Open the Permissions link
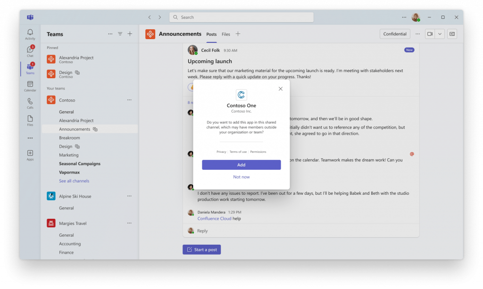Screen dimensions: 483x289 258,152
